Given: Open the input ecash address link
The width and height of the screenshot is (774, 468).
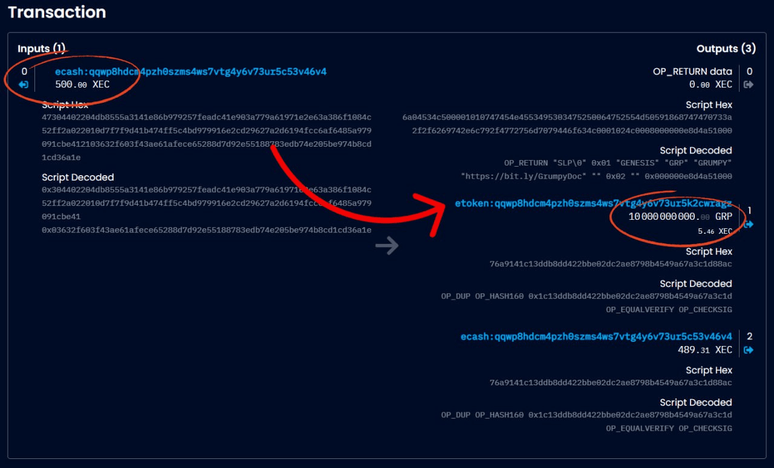Looking at the screenshot, I should tap(190, 72).
